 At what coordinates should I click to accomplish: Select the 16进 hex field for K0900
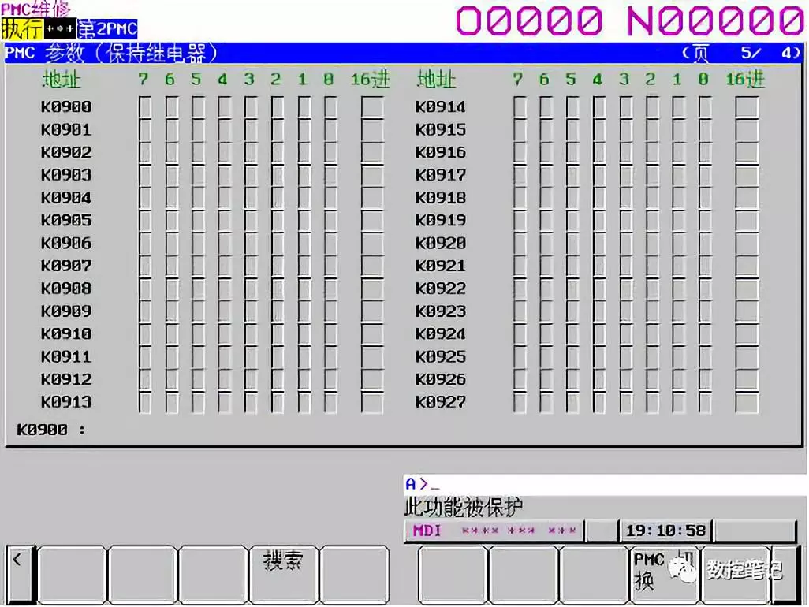coord(372,107)
